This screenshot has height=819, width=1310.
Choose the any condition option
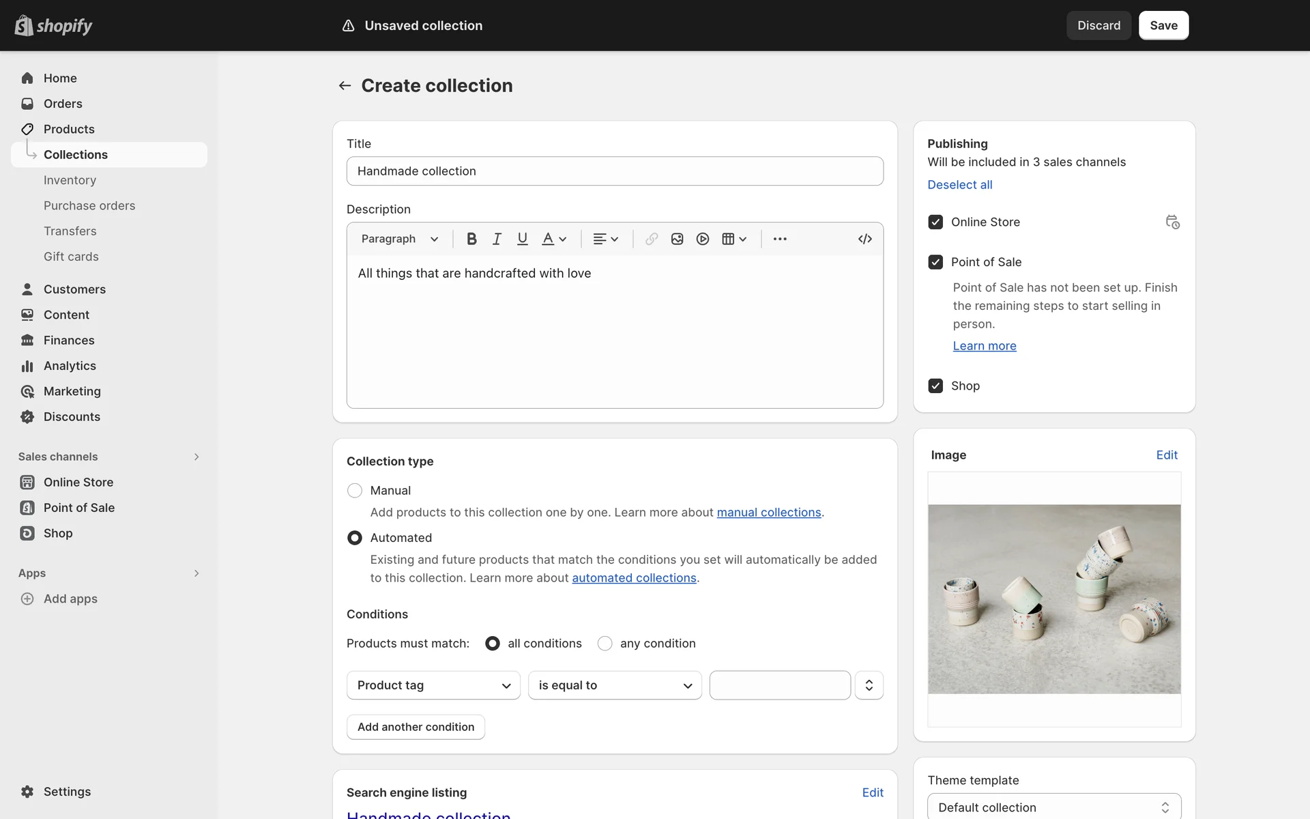tap(605, 644)
